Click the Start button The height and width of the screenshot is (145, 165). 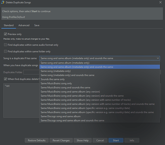coord(116,140)
